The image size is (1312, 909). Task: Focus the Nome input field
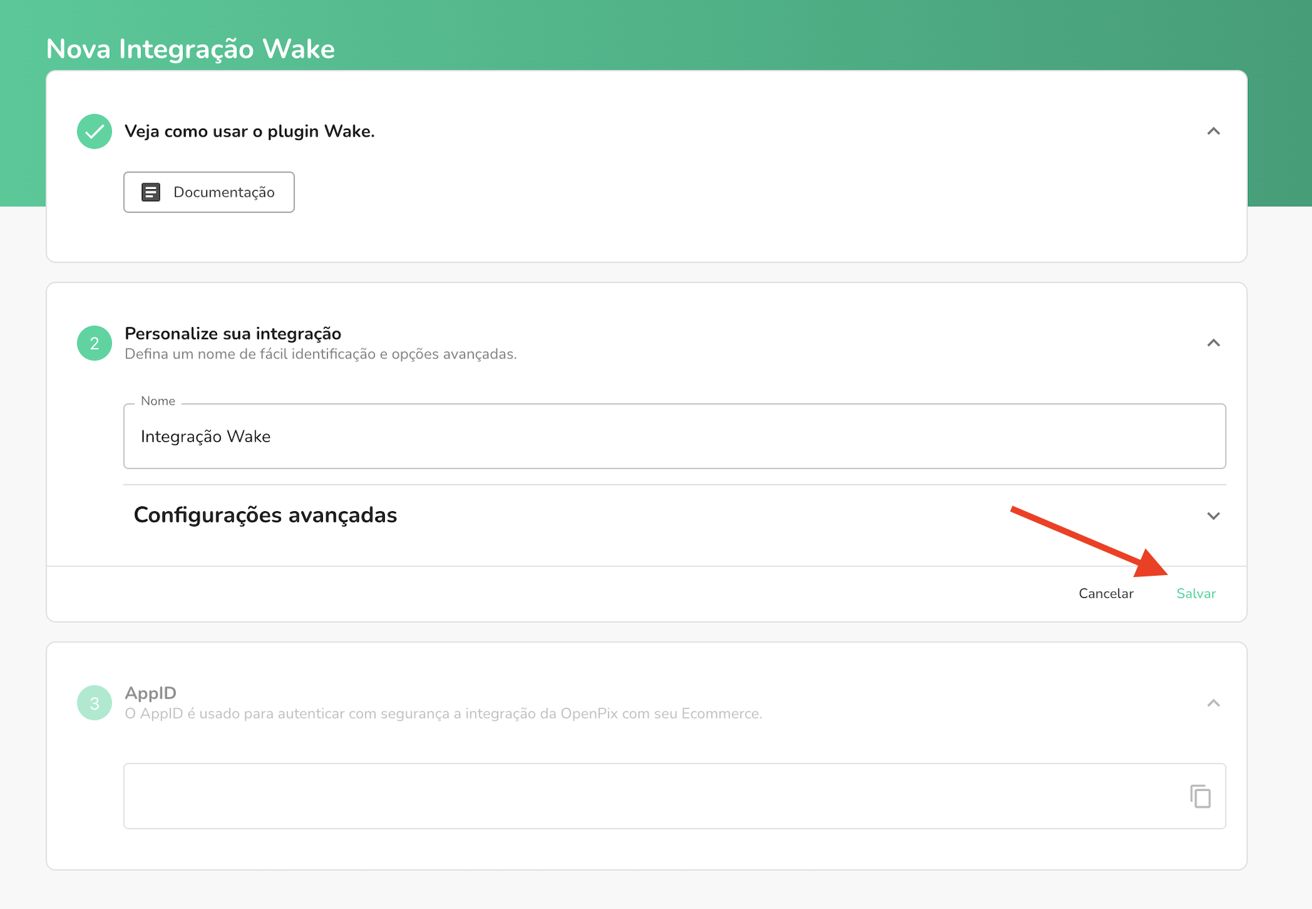coord(674,437)
